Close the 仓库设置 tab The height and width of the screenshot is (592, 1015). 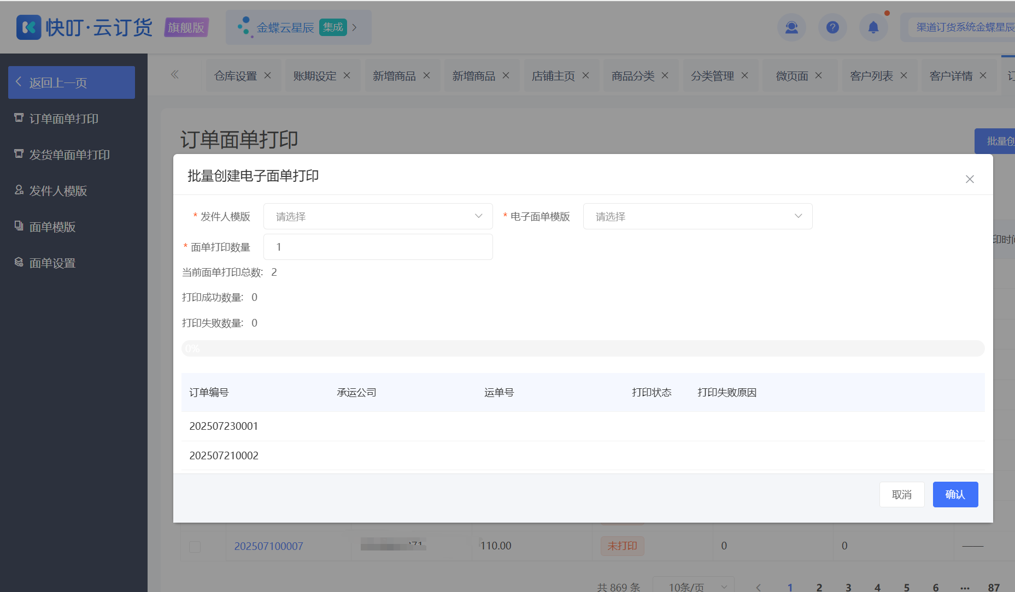(268, 75)
